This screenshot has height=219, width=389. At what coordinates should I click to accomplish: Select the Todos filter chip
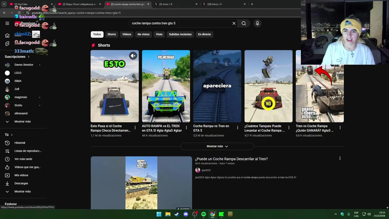pyautogui.click(x=97, y=34)
